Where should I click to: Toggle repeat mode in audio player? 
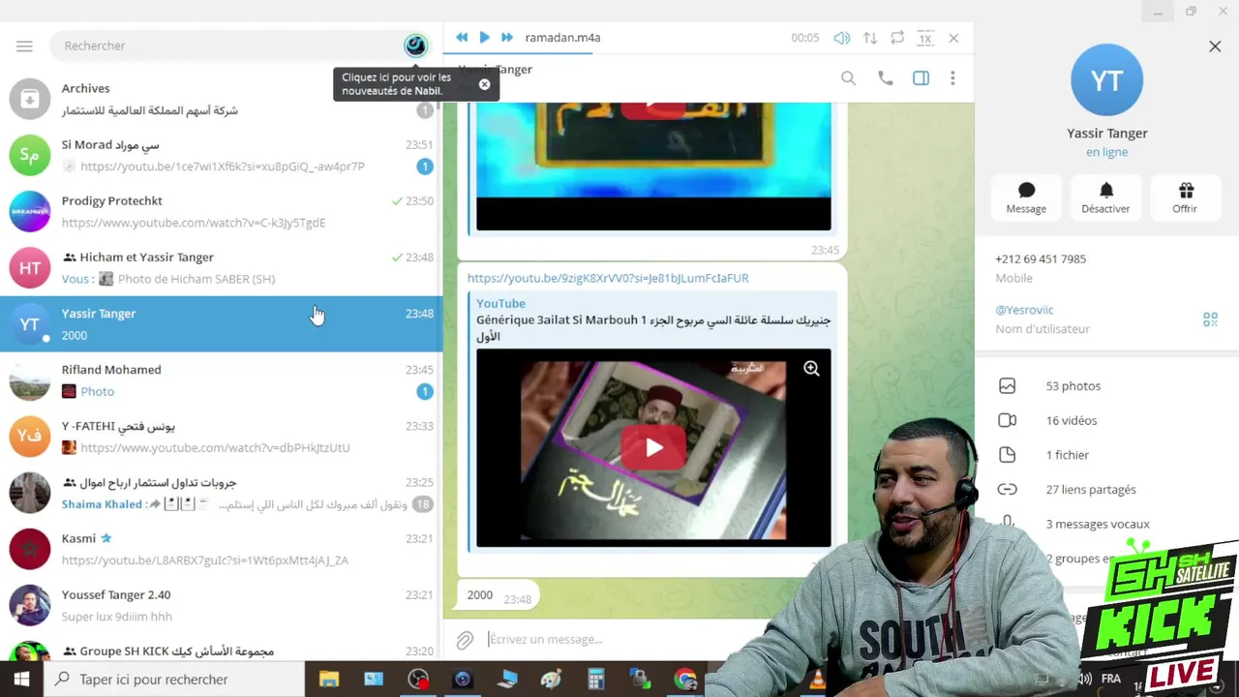click(x=897, y=38)
